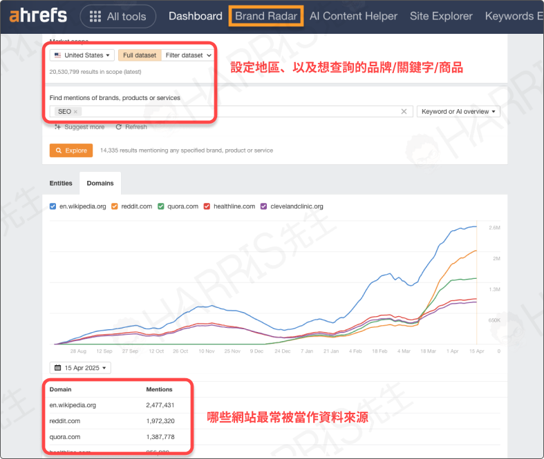The width and height of the screenshot is (544, 459).
Task: Select the Full dataset option
Action: 140,55
